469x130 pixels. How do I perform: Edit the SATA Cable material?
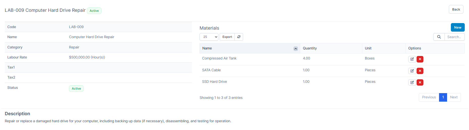point(412,71)
